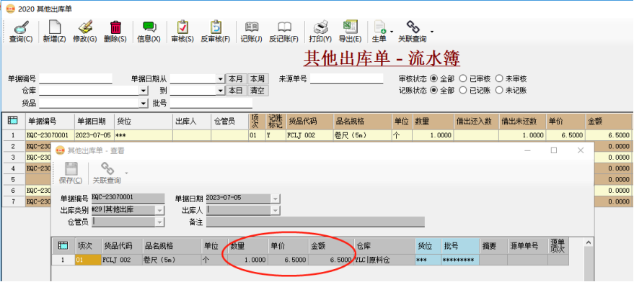Select 记账状态 全部 radio button
Viewport: 634px width, 282px height.
[434, 91]
